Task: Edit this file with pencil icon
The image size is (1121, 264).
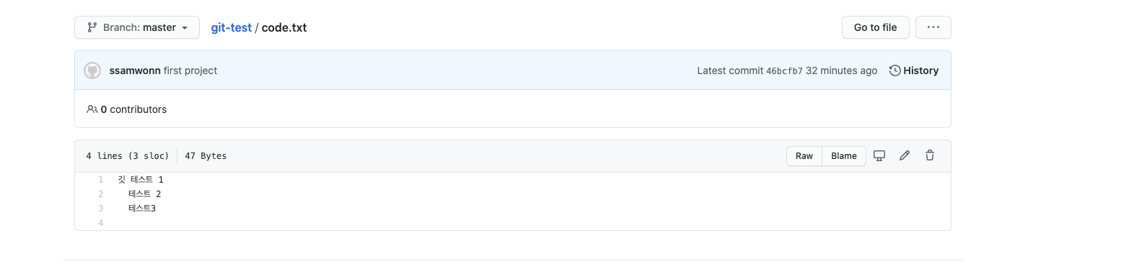Action: coord(905,155)
